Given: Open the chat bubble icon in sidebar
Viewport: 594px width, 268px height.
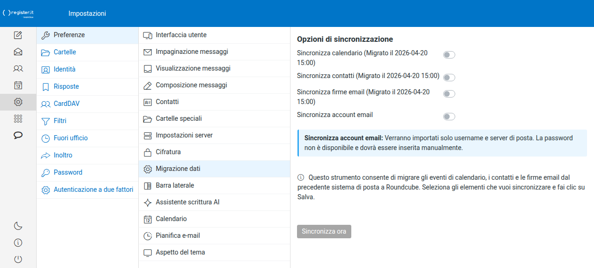Looking at the screenshot, I should (18, 135).
